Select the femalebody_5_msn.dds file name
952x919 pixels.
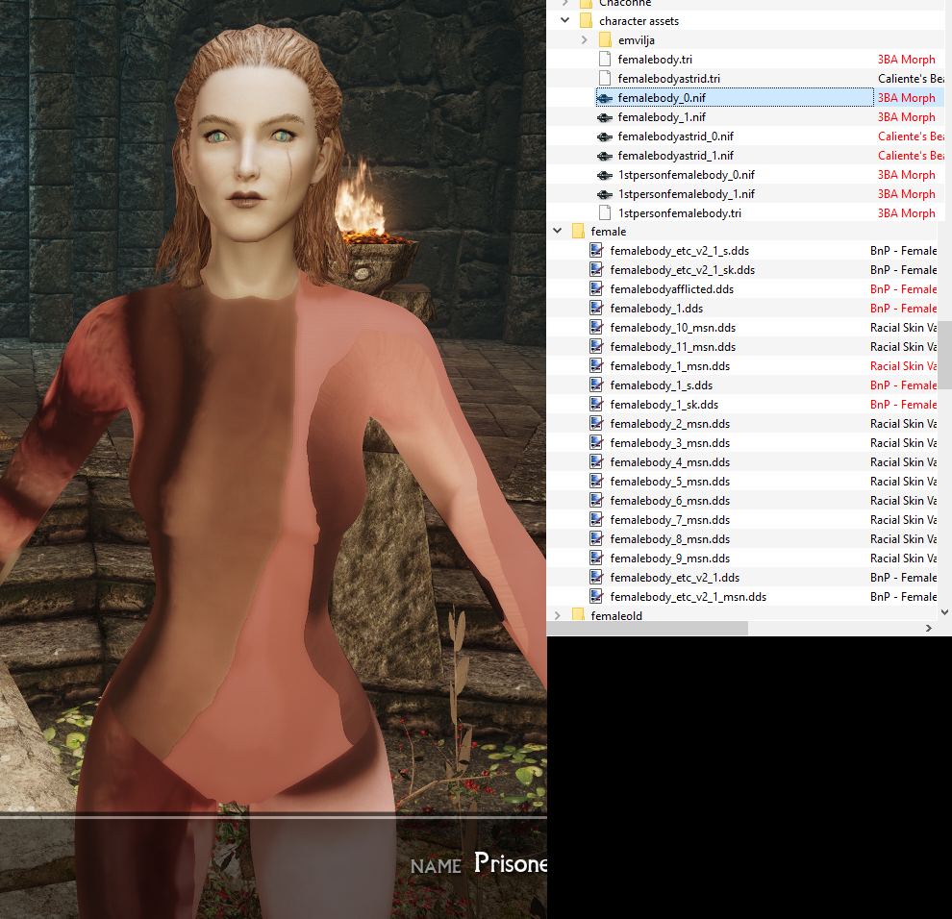(x=669, y=482)
